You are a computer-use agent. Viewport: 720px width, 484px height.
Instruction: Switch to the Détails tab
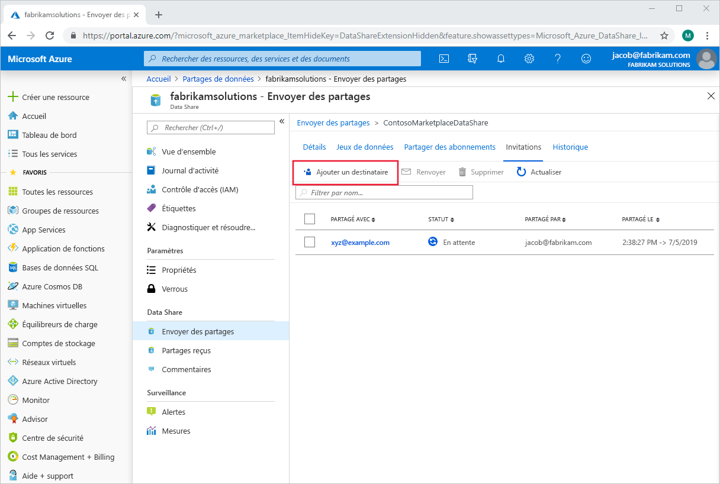[314, 147]
